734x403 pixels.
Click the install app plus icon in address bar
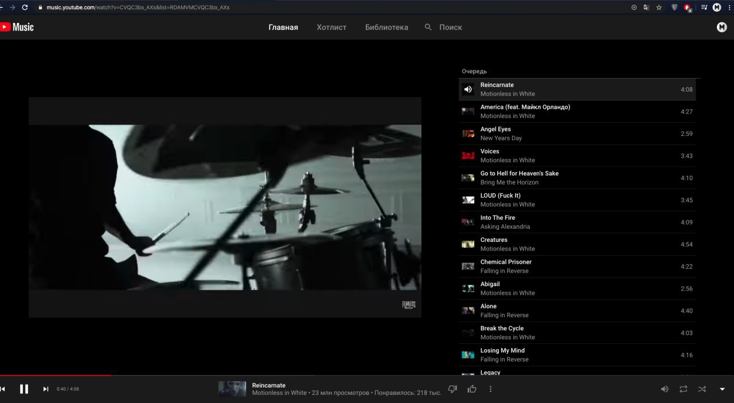pos(634,7)
